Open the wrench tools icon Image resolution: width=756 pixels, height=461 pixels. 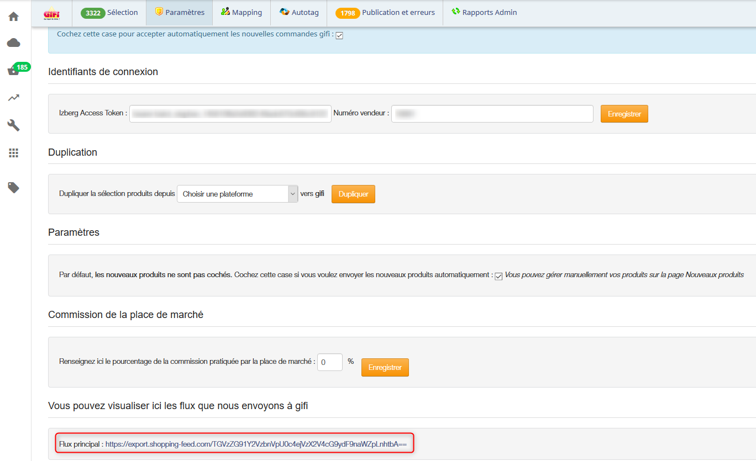pos(13,125)
